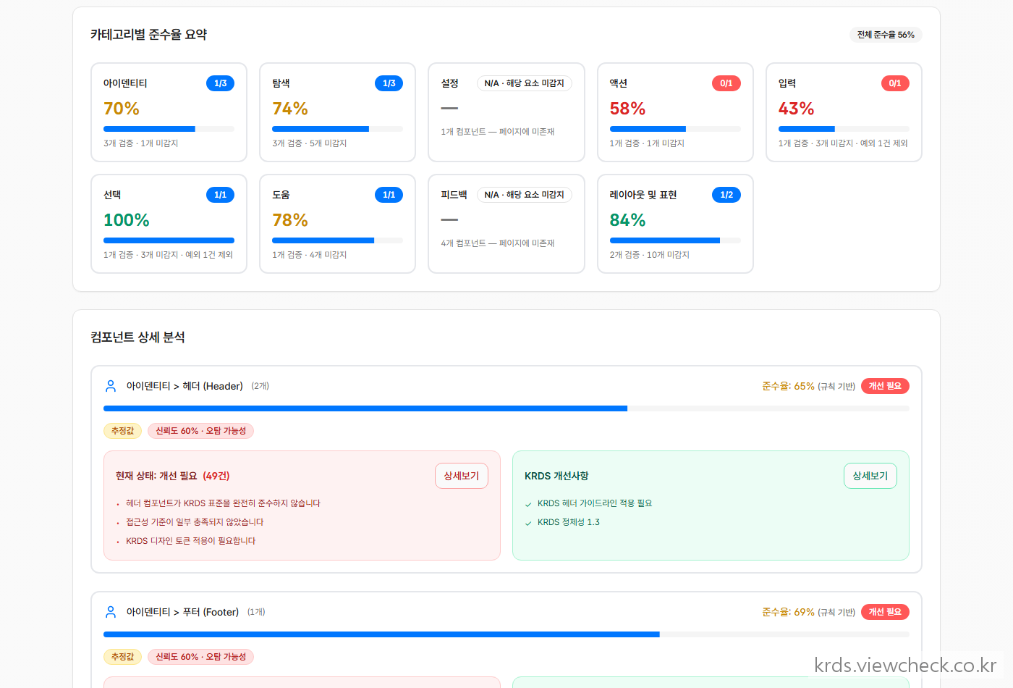
Task: Click the 준수율: 65% text
Action: point(788,386)
